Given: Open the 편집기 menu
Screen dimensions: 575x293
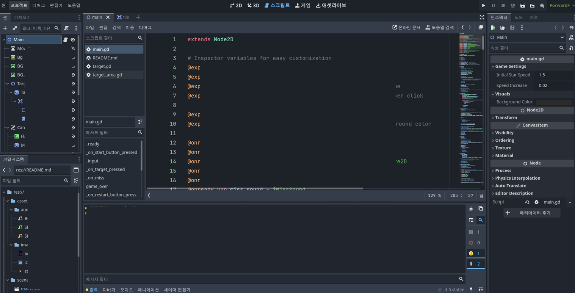Looking at the screenshot, I should pyautogui.click(x=56, y=5).
